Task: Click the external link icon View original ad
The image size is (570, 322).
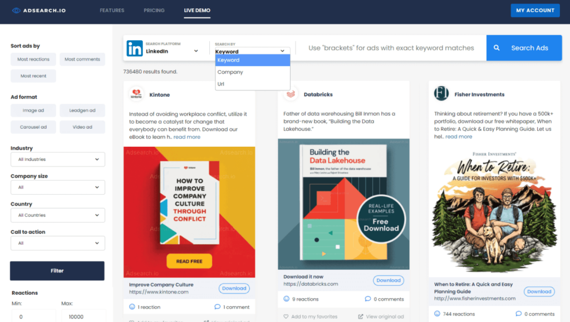Action: coord(361,316)
